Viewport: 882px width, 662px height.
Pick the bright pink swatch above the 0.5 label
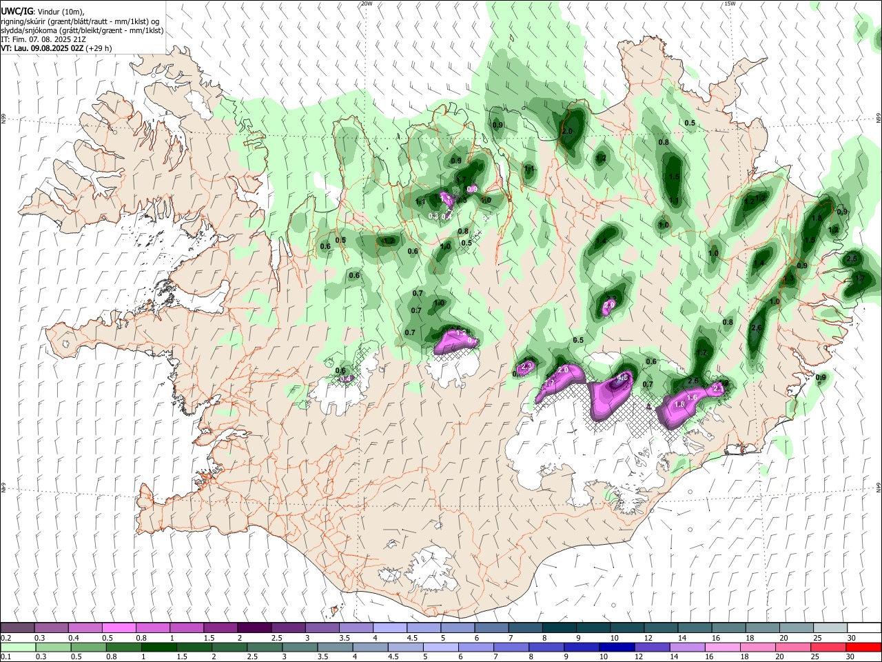click(119, 628)
